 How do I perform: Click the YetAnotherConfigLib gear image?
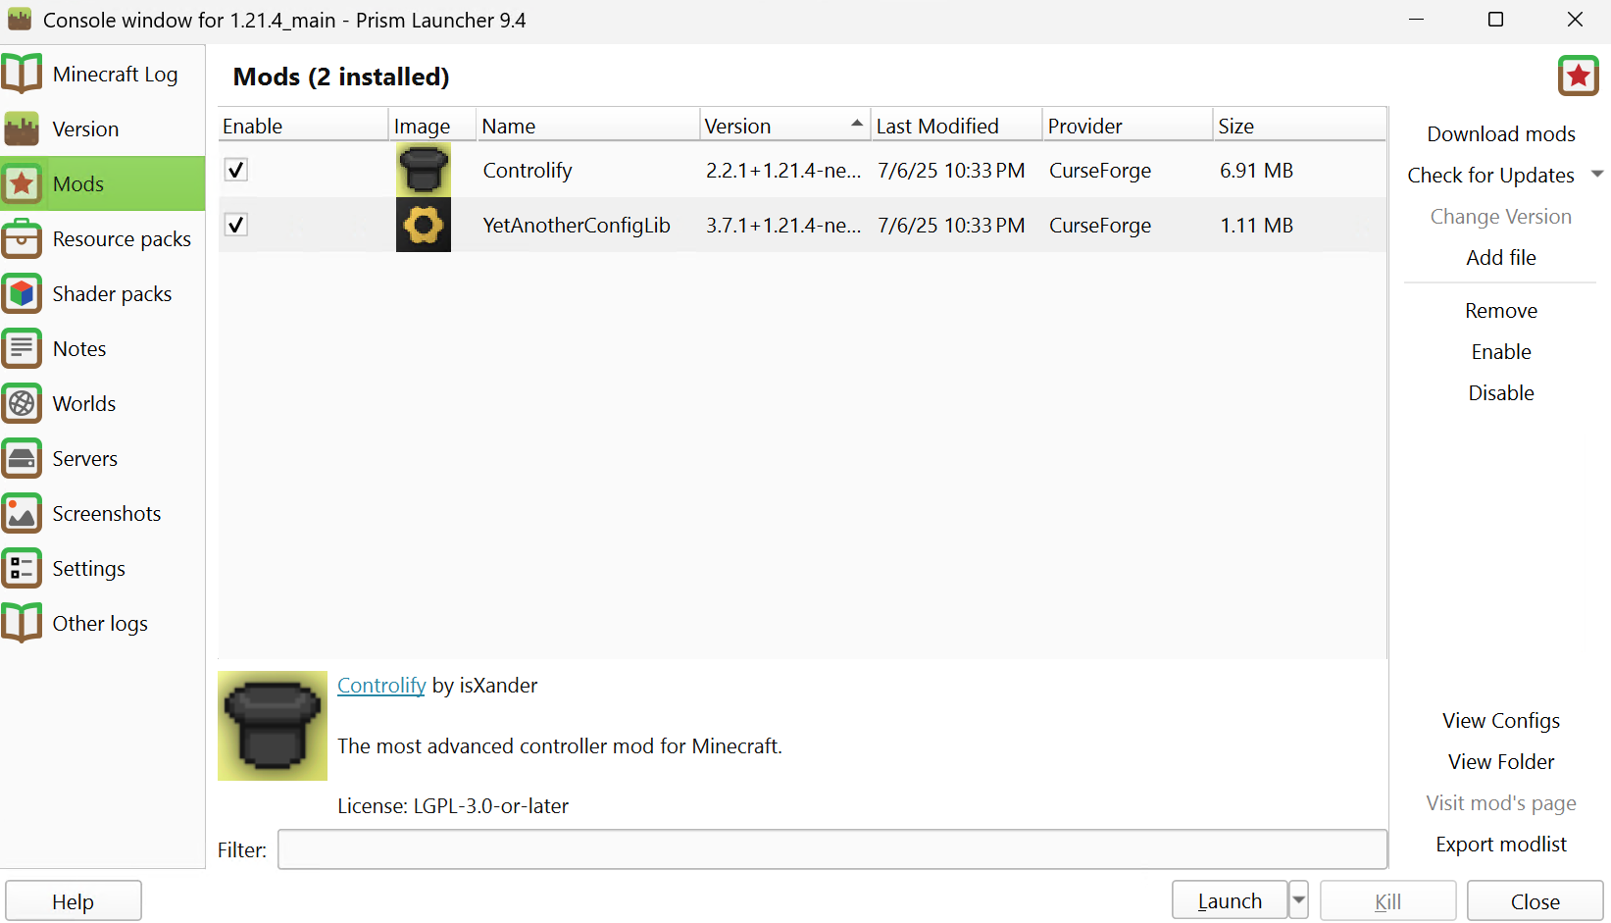(424, 225)
